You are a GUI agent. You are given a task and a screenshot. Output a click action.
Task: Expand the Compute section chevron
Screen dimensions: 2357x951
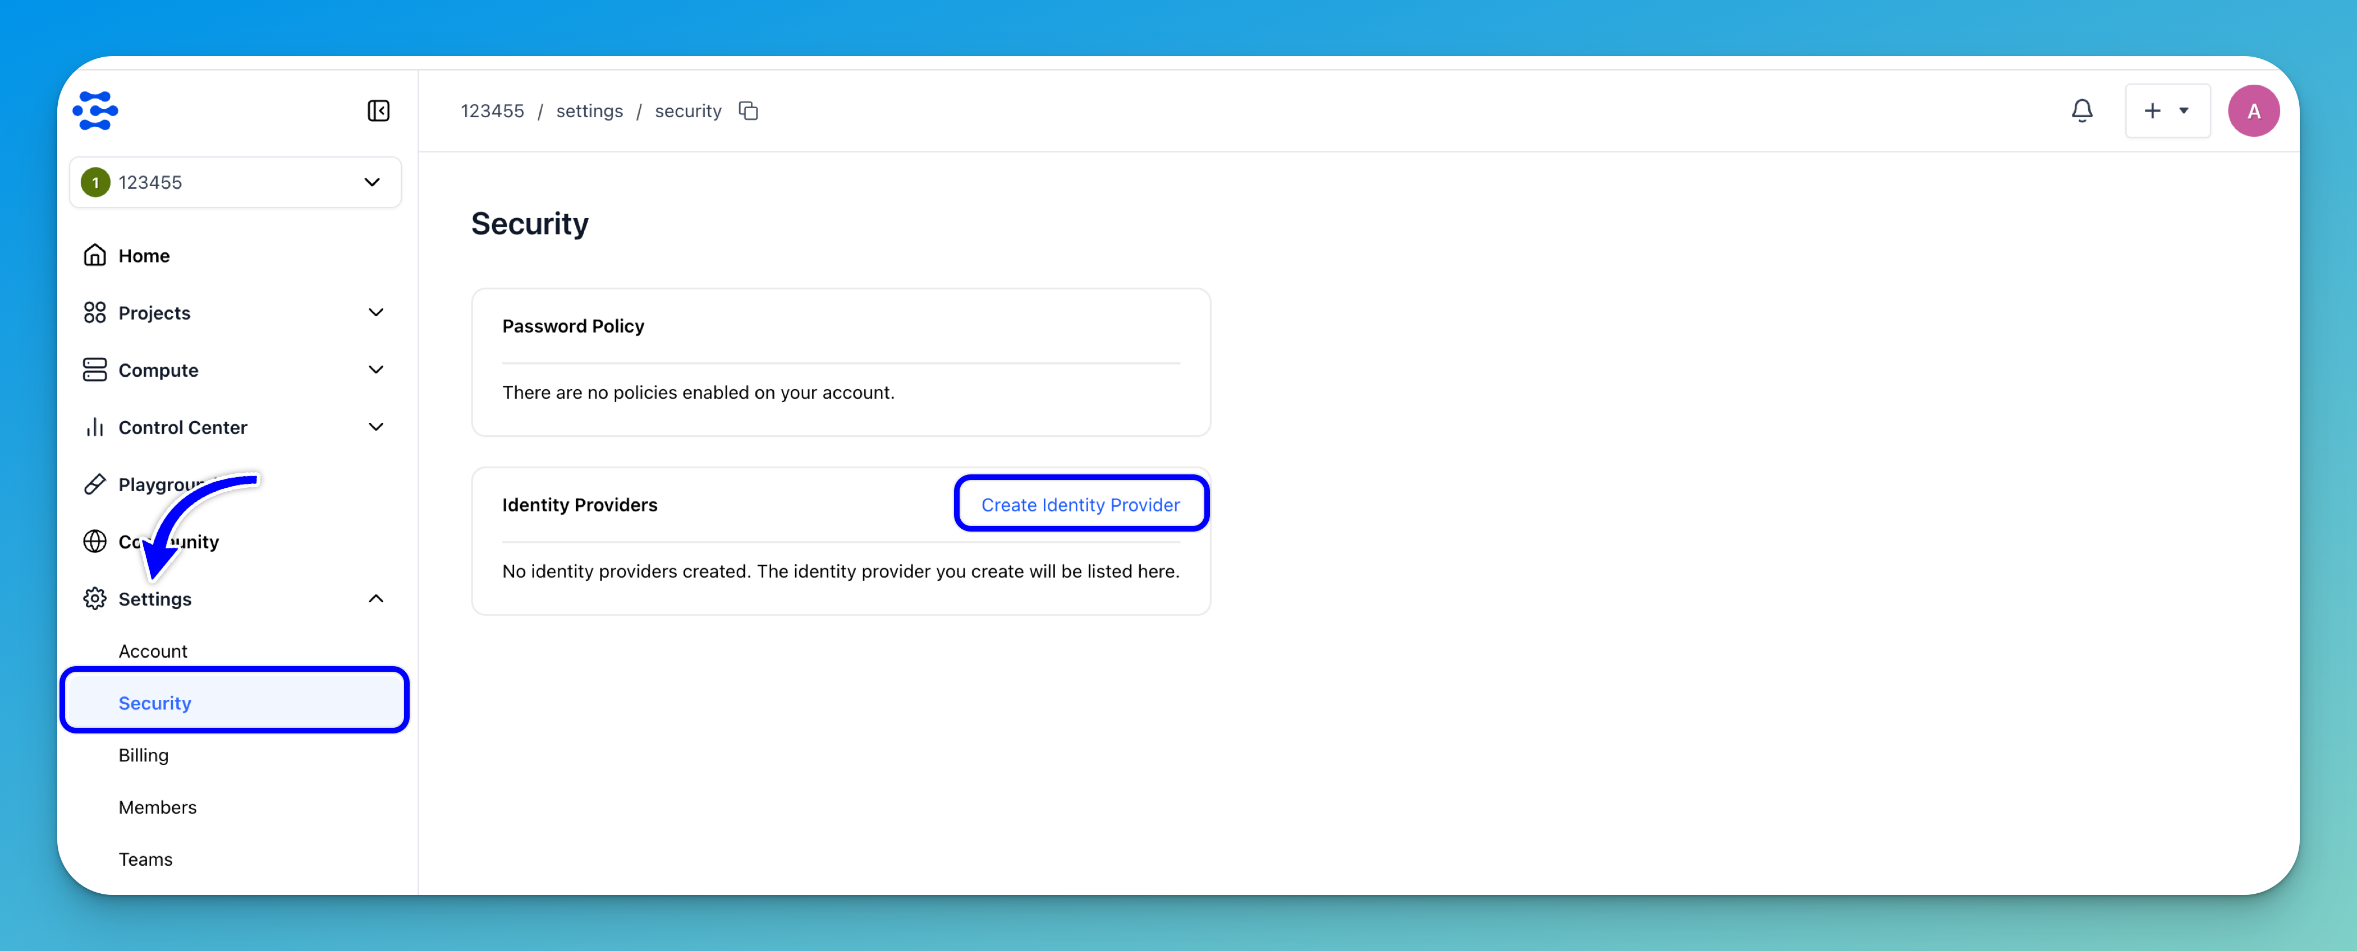click(x=375, y=370)
